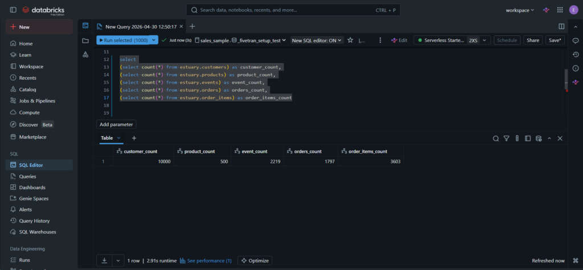
Task: Open the user avatar E menu
Action: [573, 10]
